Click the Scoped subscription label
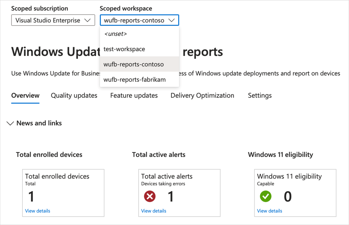 click(x=39, y=8)
